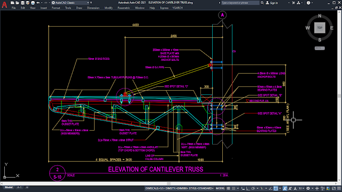Click the E compass direction on ViewCube

click(332, 28)
